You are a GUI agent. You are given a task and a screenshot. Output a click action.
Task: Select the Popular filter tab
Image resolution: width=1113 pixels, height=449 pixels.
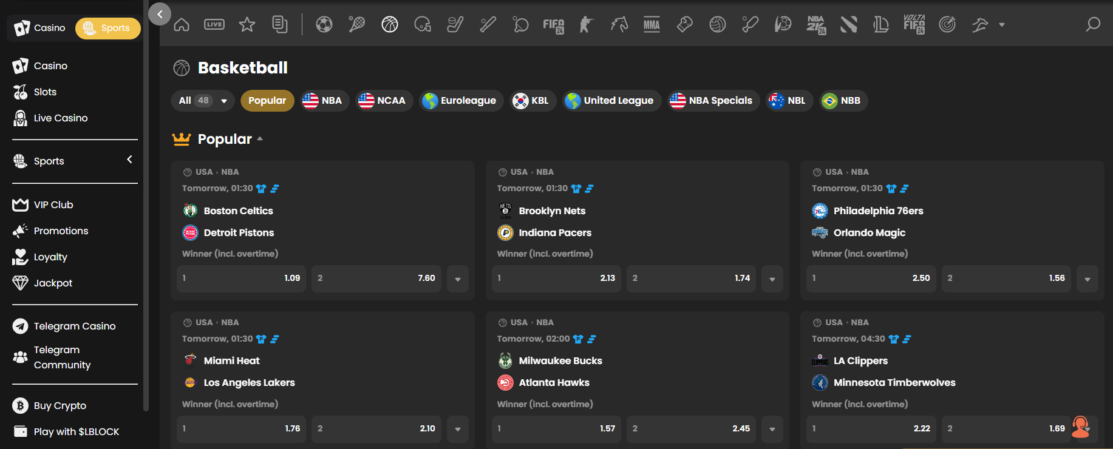(x=267, y=101)
